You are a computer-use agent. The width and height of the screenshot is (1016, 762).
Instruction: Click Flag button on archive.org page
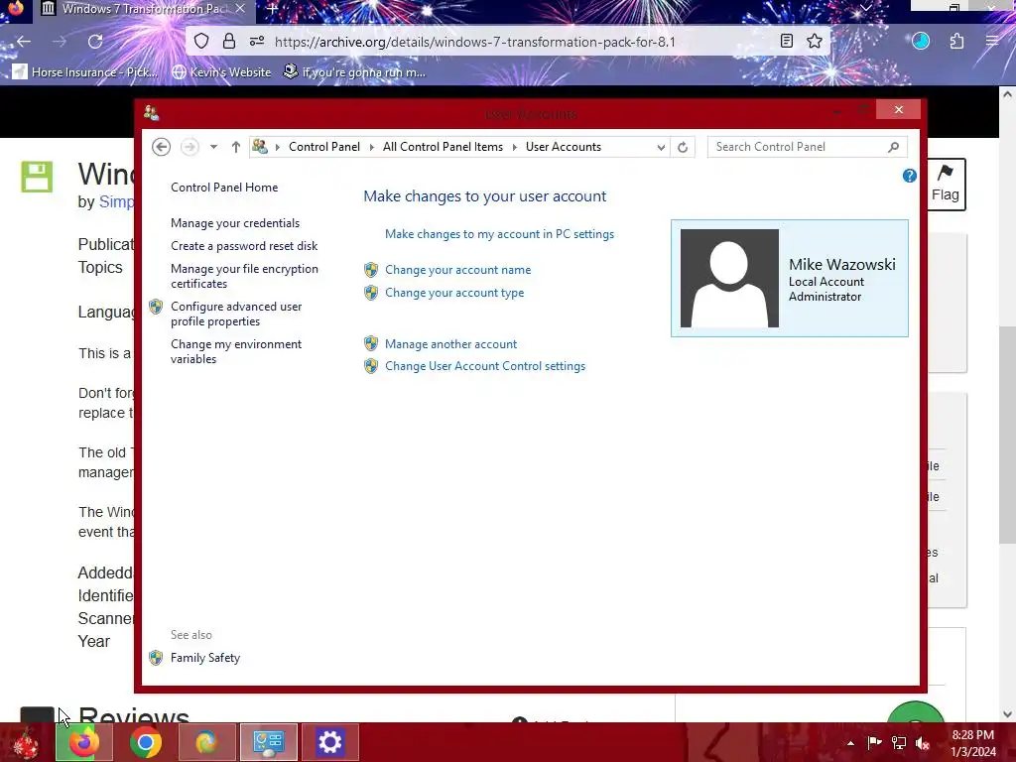coord(946,184)
